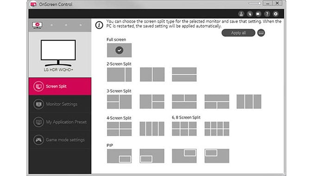
Task: Click the download icon in top bar
Action: [x=241, y=14]
